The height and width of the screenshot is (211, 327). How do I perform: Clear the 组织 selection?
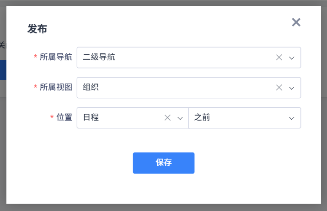(x=279, y=88)
